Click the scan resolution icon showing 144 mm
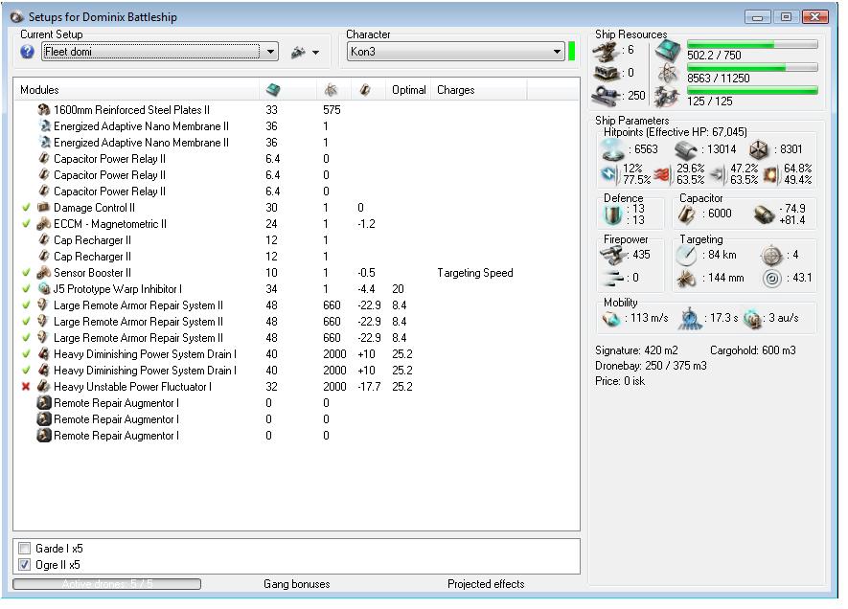Viewport: 848px width, 609px height. [x=687, y=279]
